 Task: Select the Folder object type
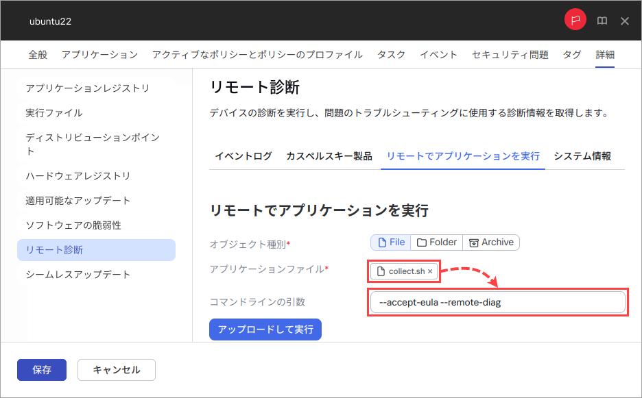pyautogui.click(x=436, y=242)
